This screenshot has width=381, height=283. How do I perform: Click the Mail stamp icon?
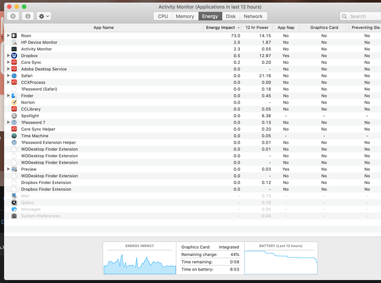[14, 196]
